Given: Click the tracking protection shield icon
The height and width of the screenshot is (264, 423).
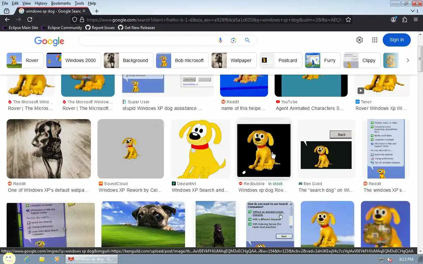Looking at the screenshot, I should click(x=75, y=19).
